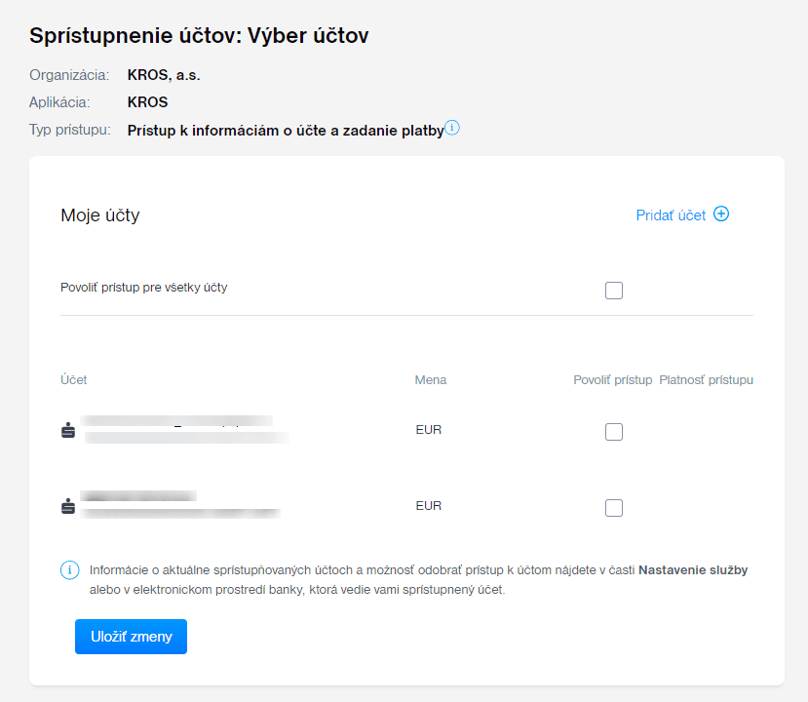Open the Pridať účet link
Image resolution: width=808 pixels, height=702 pixels.
click(x=671, y=215)
